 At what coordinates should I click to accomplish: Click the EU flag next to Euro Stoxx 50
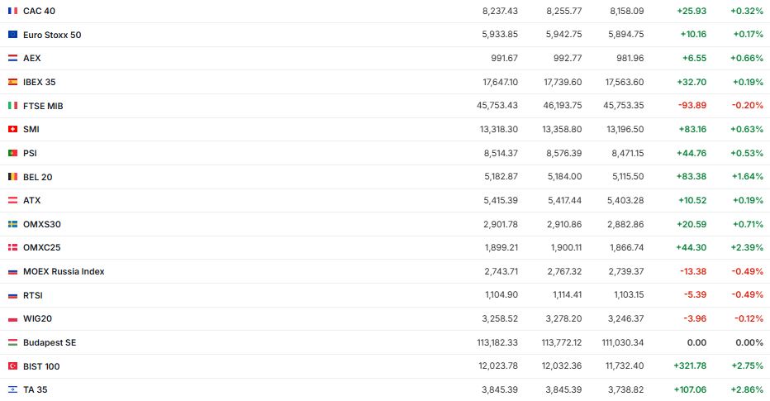12,35
